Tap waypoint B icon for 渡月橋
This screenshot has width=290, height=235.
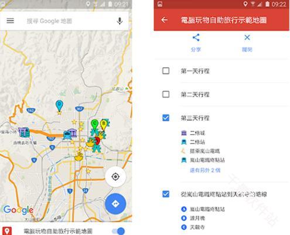pyautogui.click(x=184, y=218)
